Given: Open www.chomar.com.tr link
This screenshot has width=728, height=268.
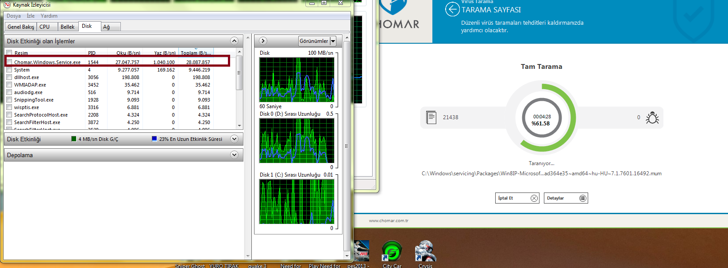Looking at the screenshot, I should pos(389,221).
